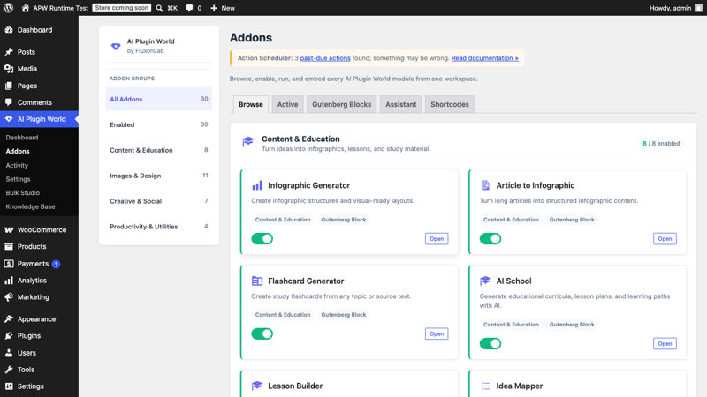Screen dimensions: 707x397
Task: Click the Dashboard gauge icon in sidebar
Action: point(9,30)
